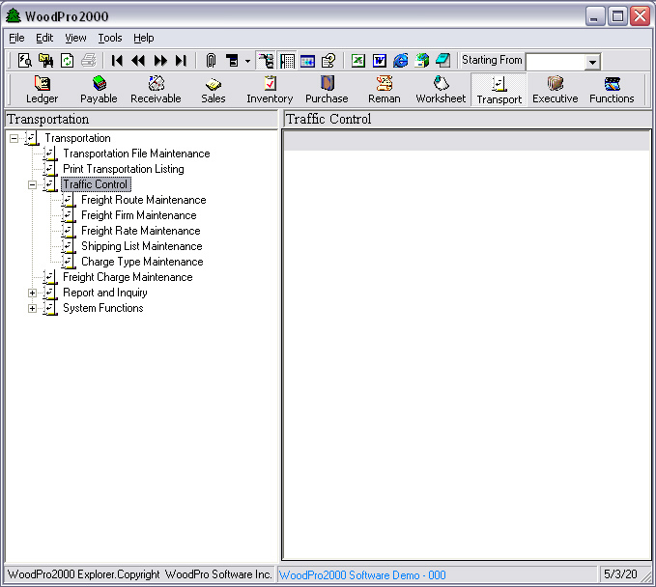
Task: Open the Starting From combo box arrow
Action: (592, 63)
